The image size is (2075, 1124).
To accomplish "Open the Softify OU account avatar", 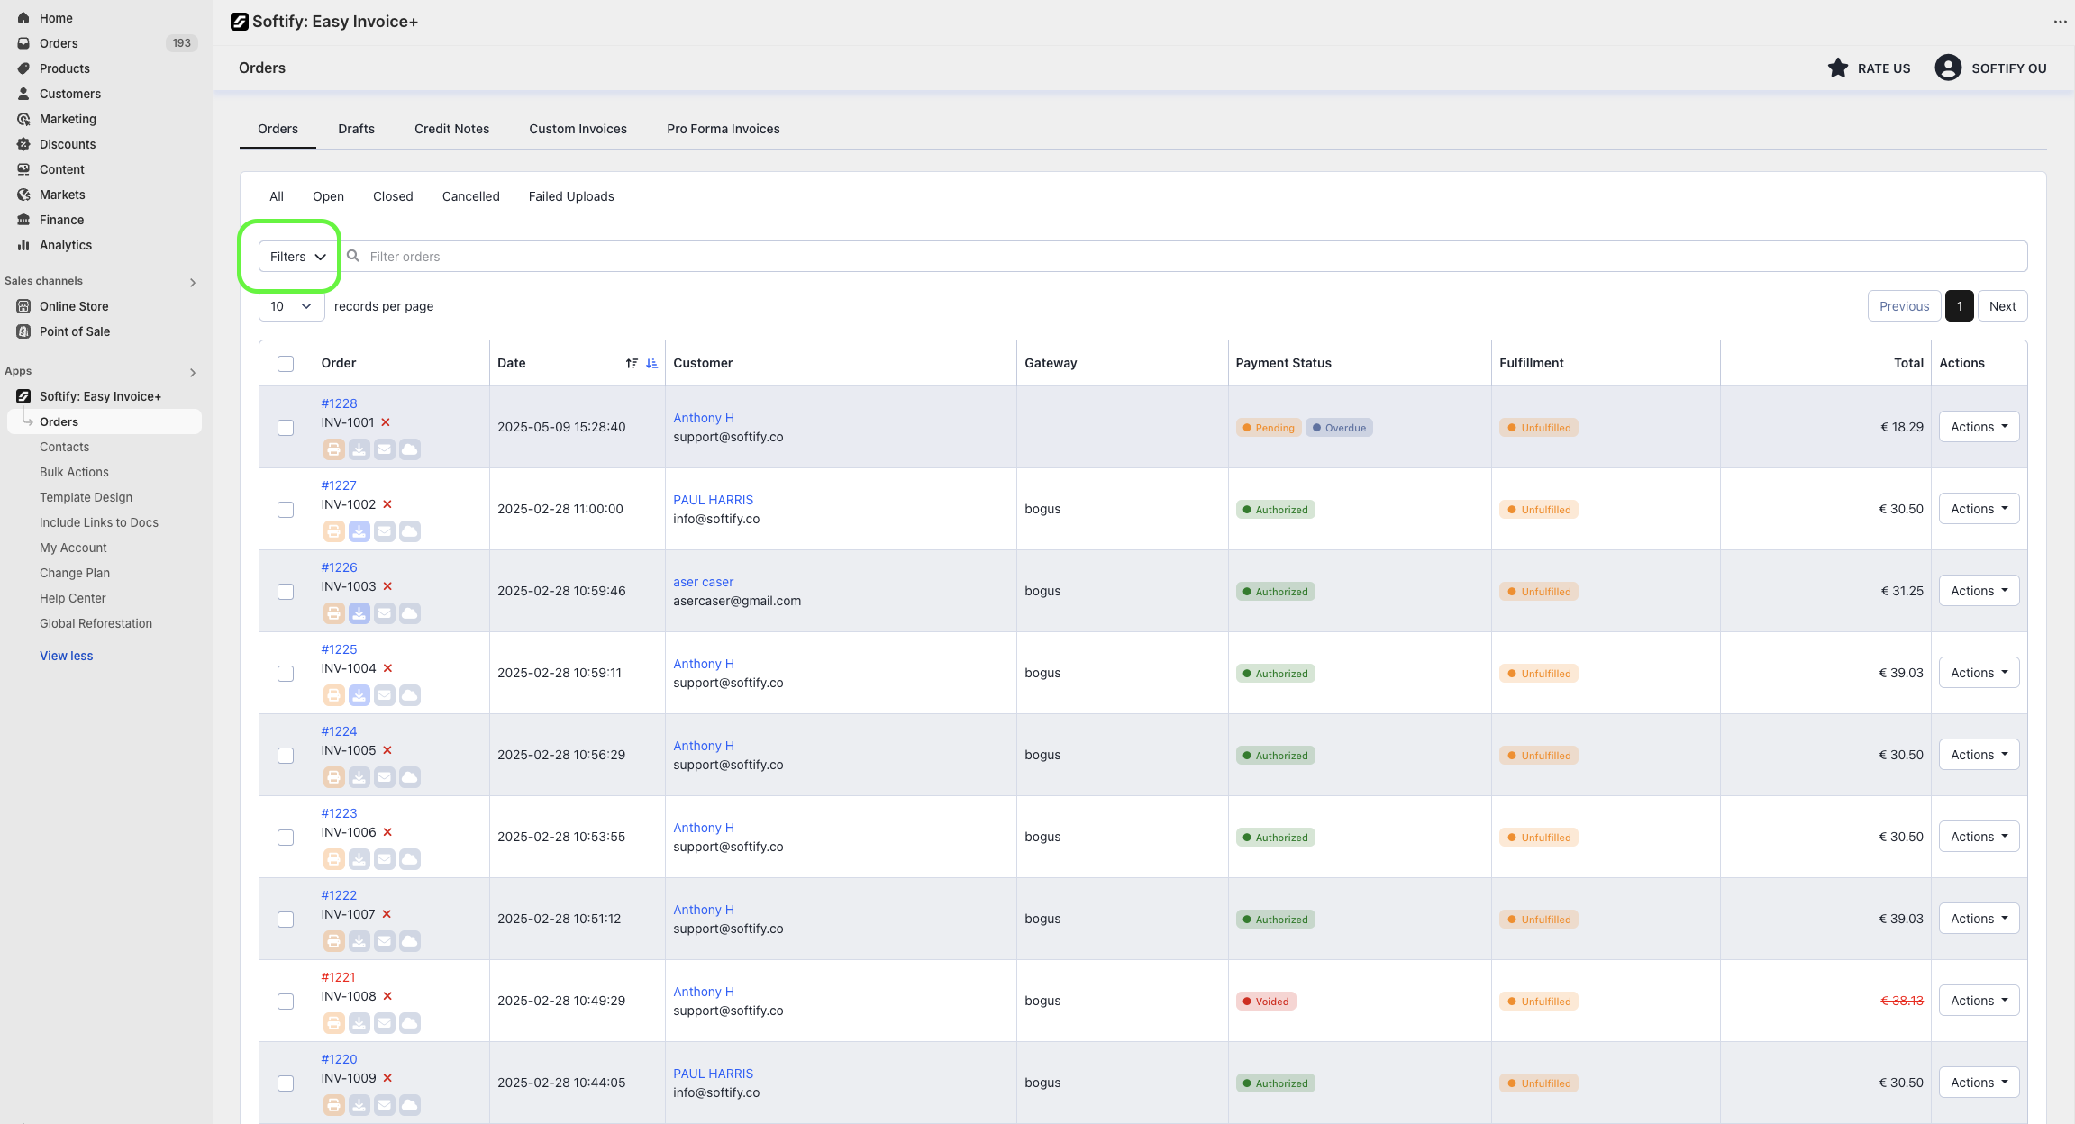I will [x=1948, y=68].
